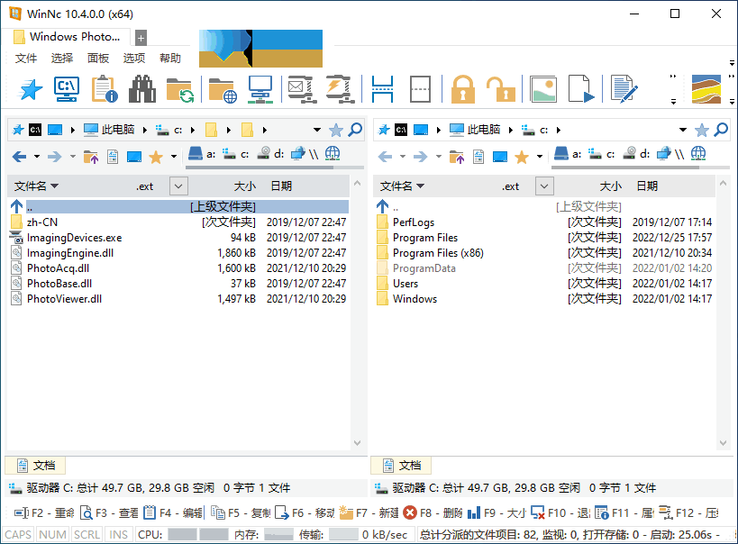The height and width of the screenshot is (544, 738).
Task: Click the network computer toolbar icon
Action: point(260,89)
